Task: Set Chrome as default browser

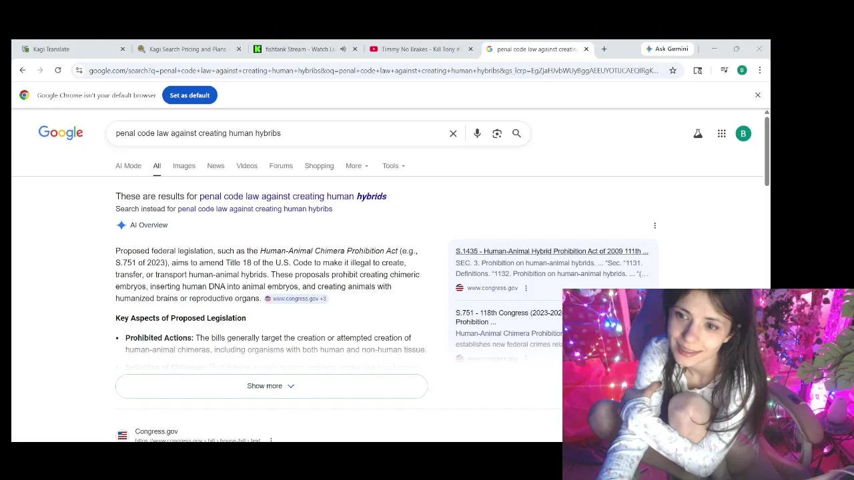Action: [189, 95]
